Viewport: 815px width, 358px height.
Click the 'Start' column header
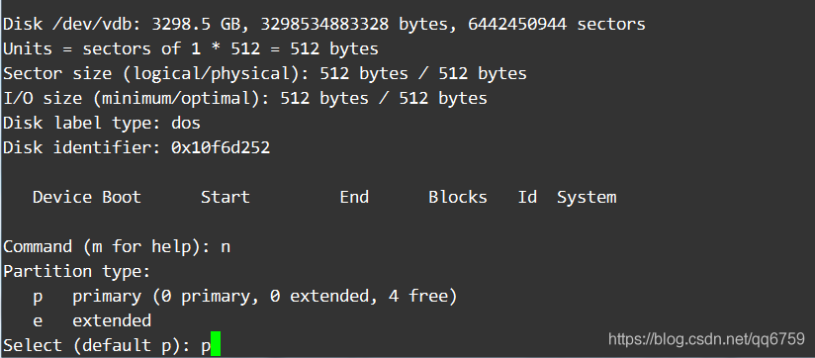coord(226,198)
